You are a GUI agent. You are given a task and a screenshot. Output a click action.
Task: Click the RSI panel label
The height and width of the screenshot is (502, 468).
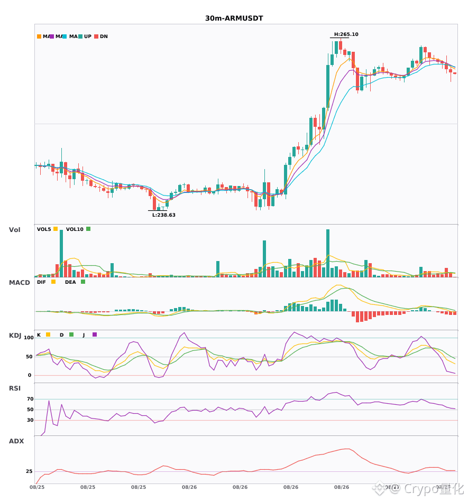pos(15,388)
